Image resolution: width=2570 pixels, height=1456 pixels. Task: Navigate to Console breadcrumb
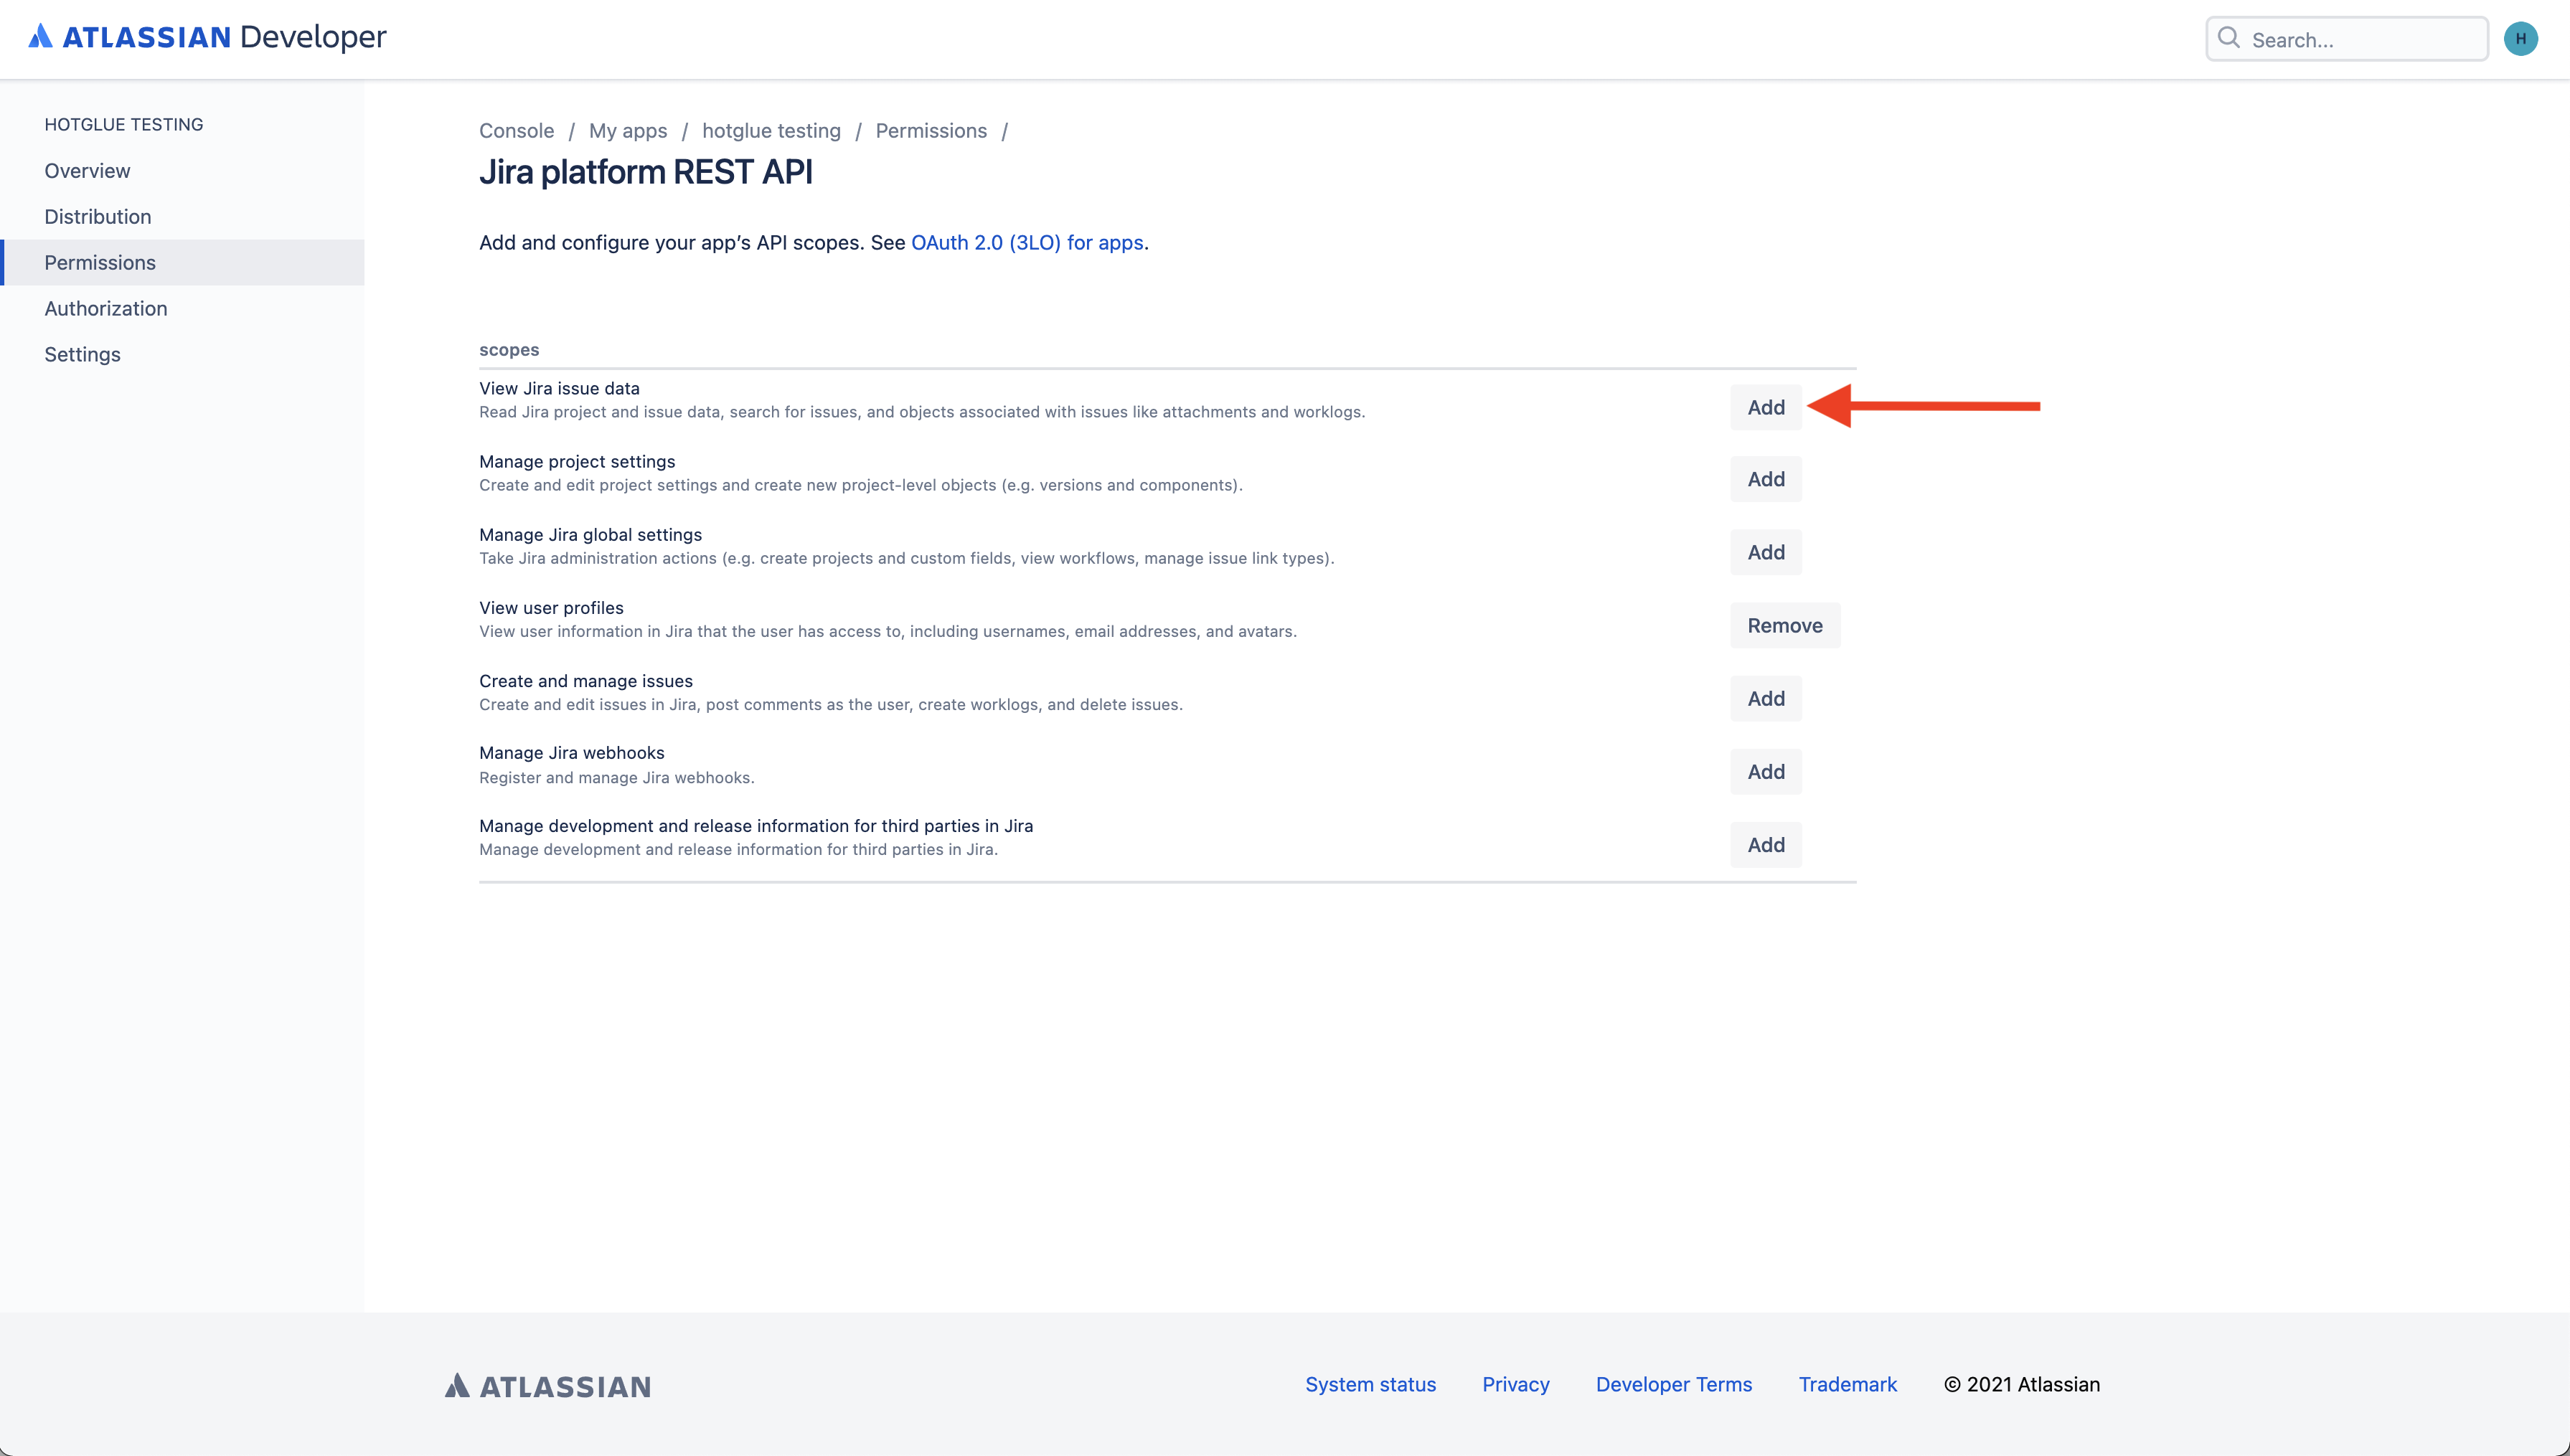pyautogui.click(x=516, y=131)
